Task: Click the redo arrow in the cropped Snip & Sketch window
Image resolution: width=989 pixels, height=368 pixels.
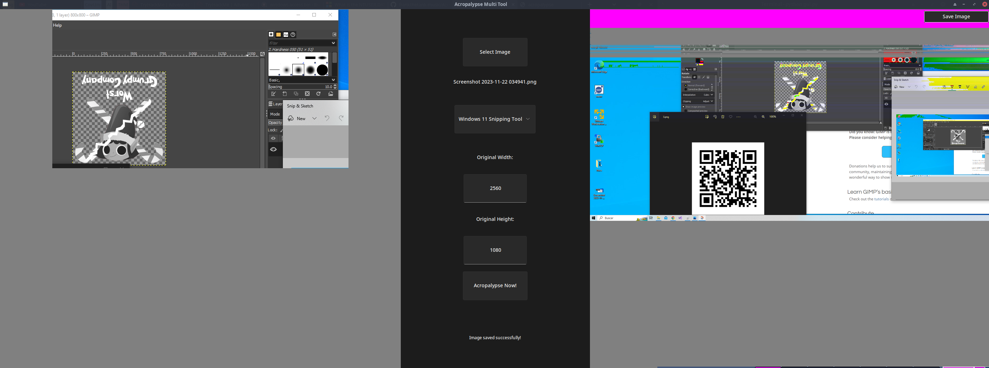Action: (x=341, y=118)
